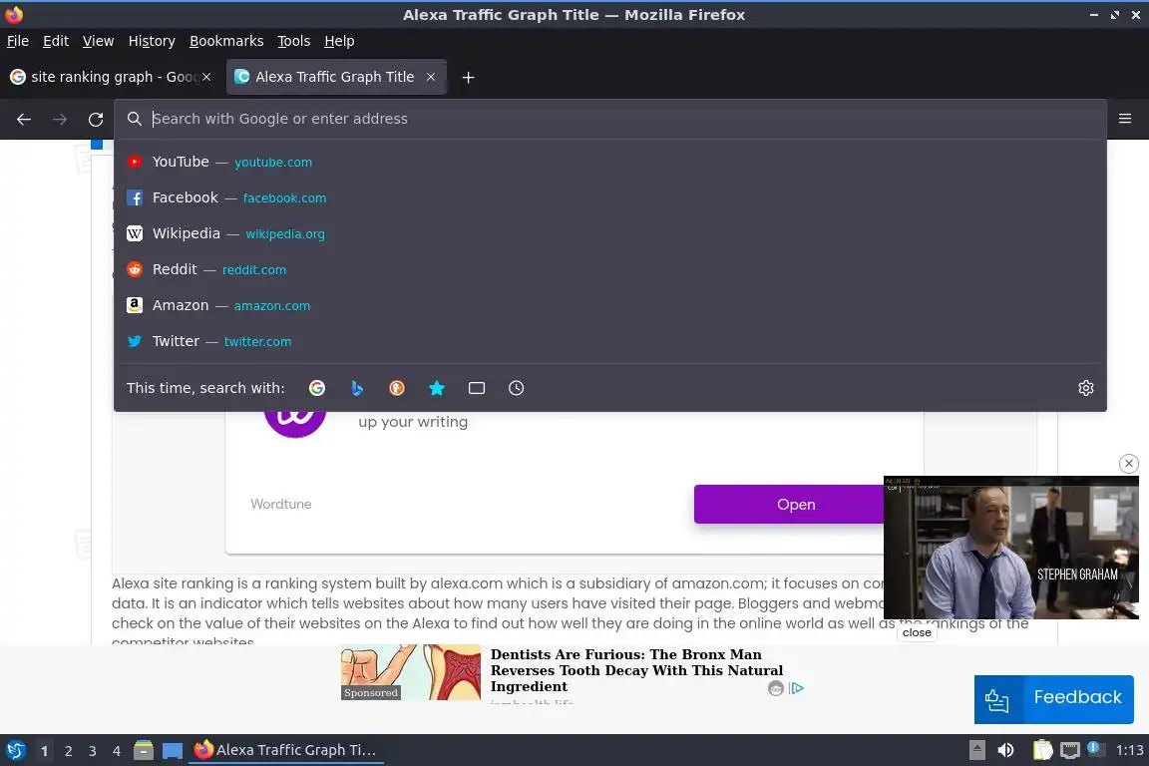This screenshot has width=1149, height=766.
Task: Click the 1:13 clock
Action: [x=1129, y=750]
